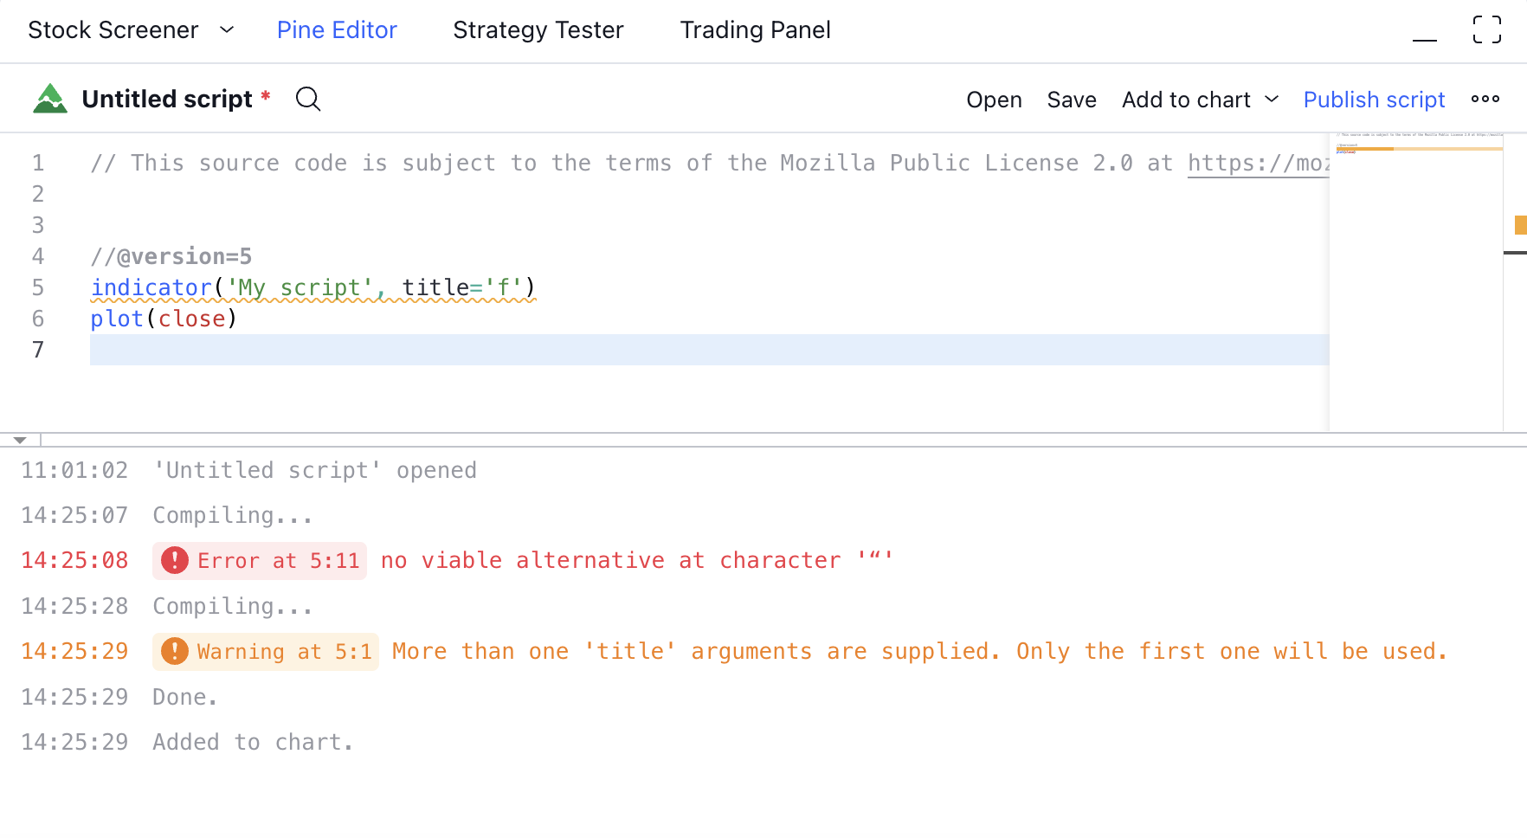Click the "'Untitled script' opened" log entry
The image size is (1527, 838).
tap(315, 471)
